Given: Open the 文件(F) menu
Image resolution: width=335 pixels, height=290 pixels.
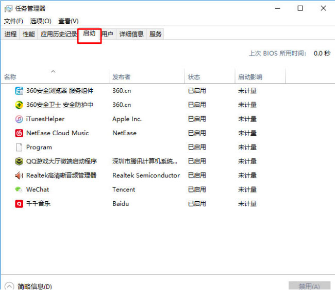Looking at the screenshot, I should click(x=13, y=21).
